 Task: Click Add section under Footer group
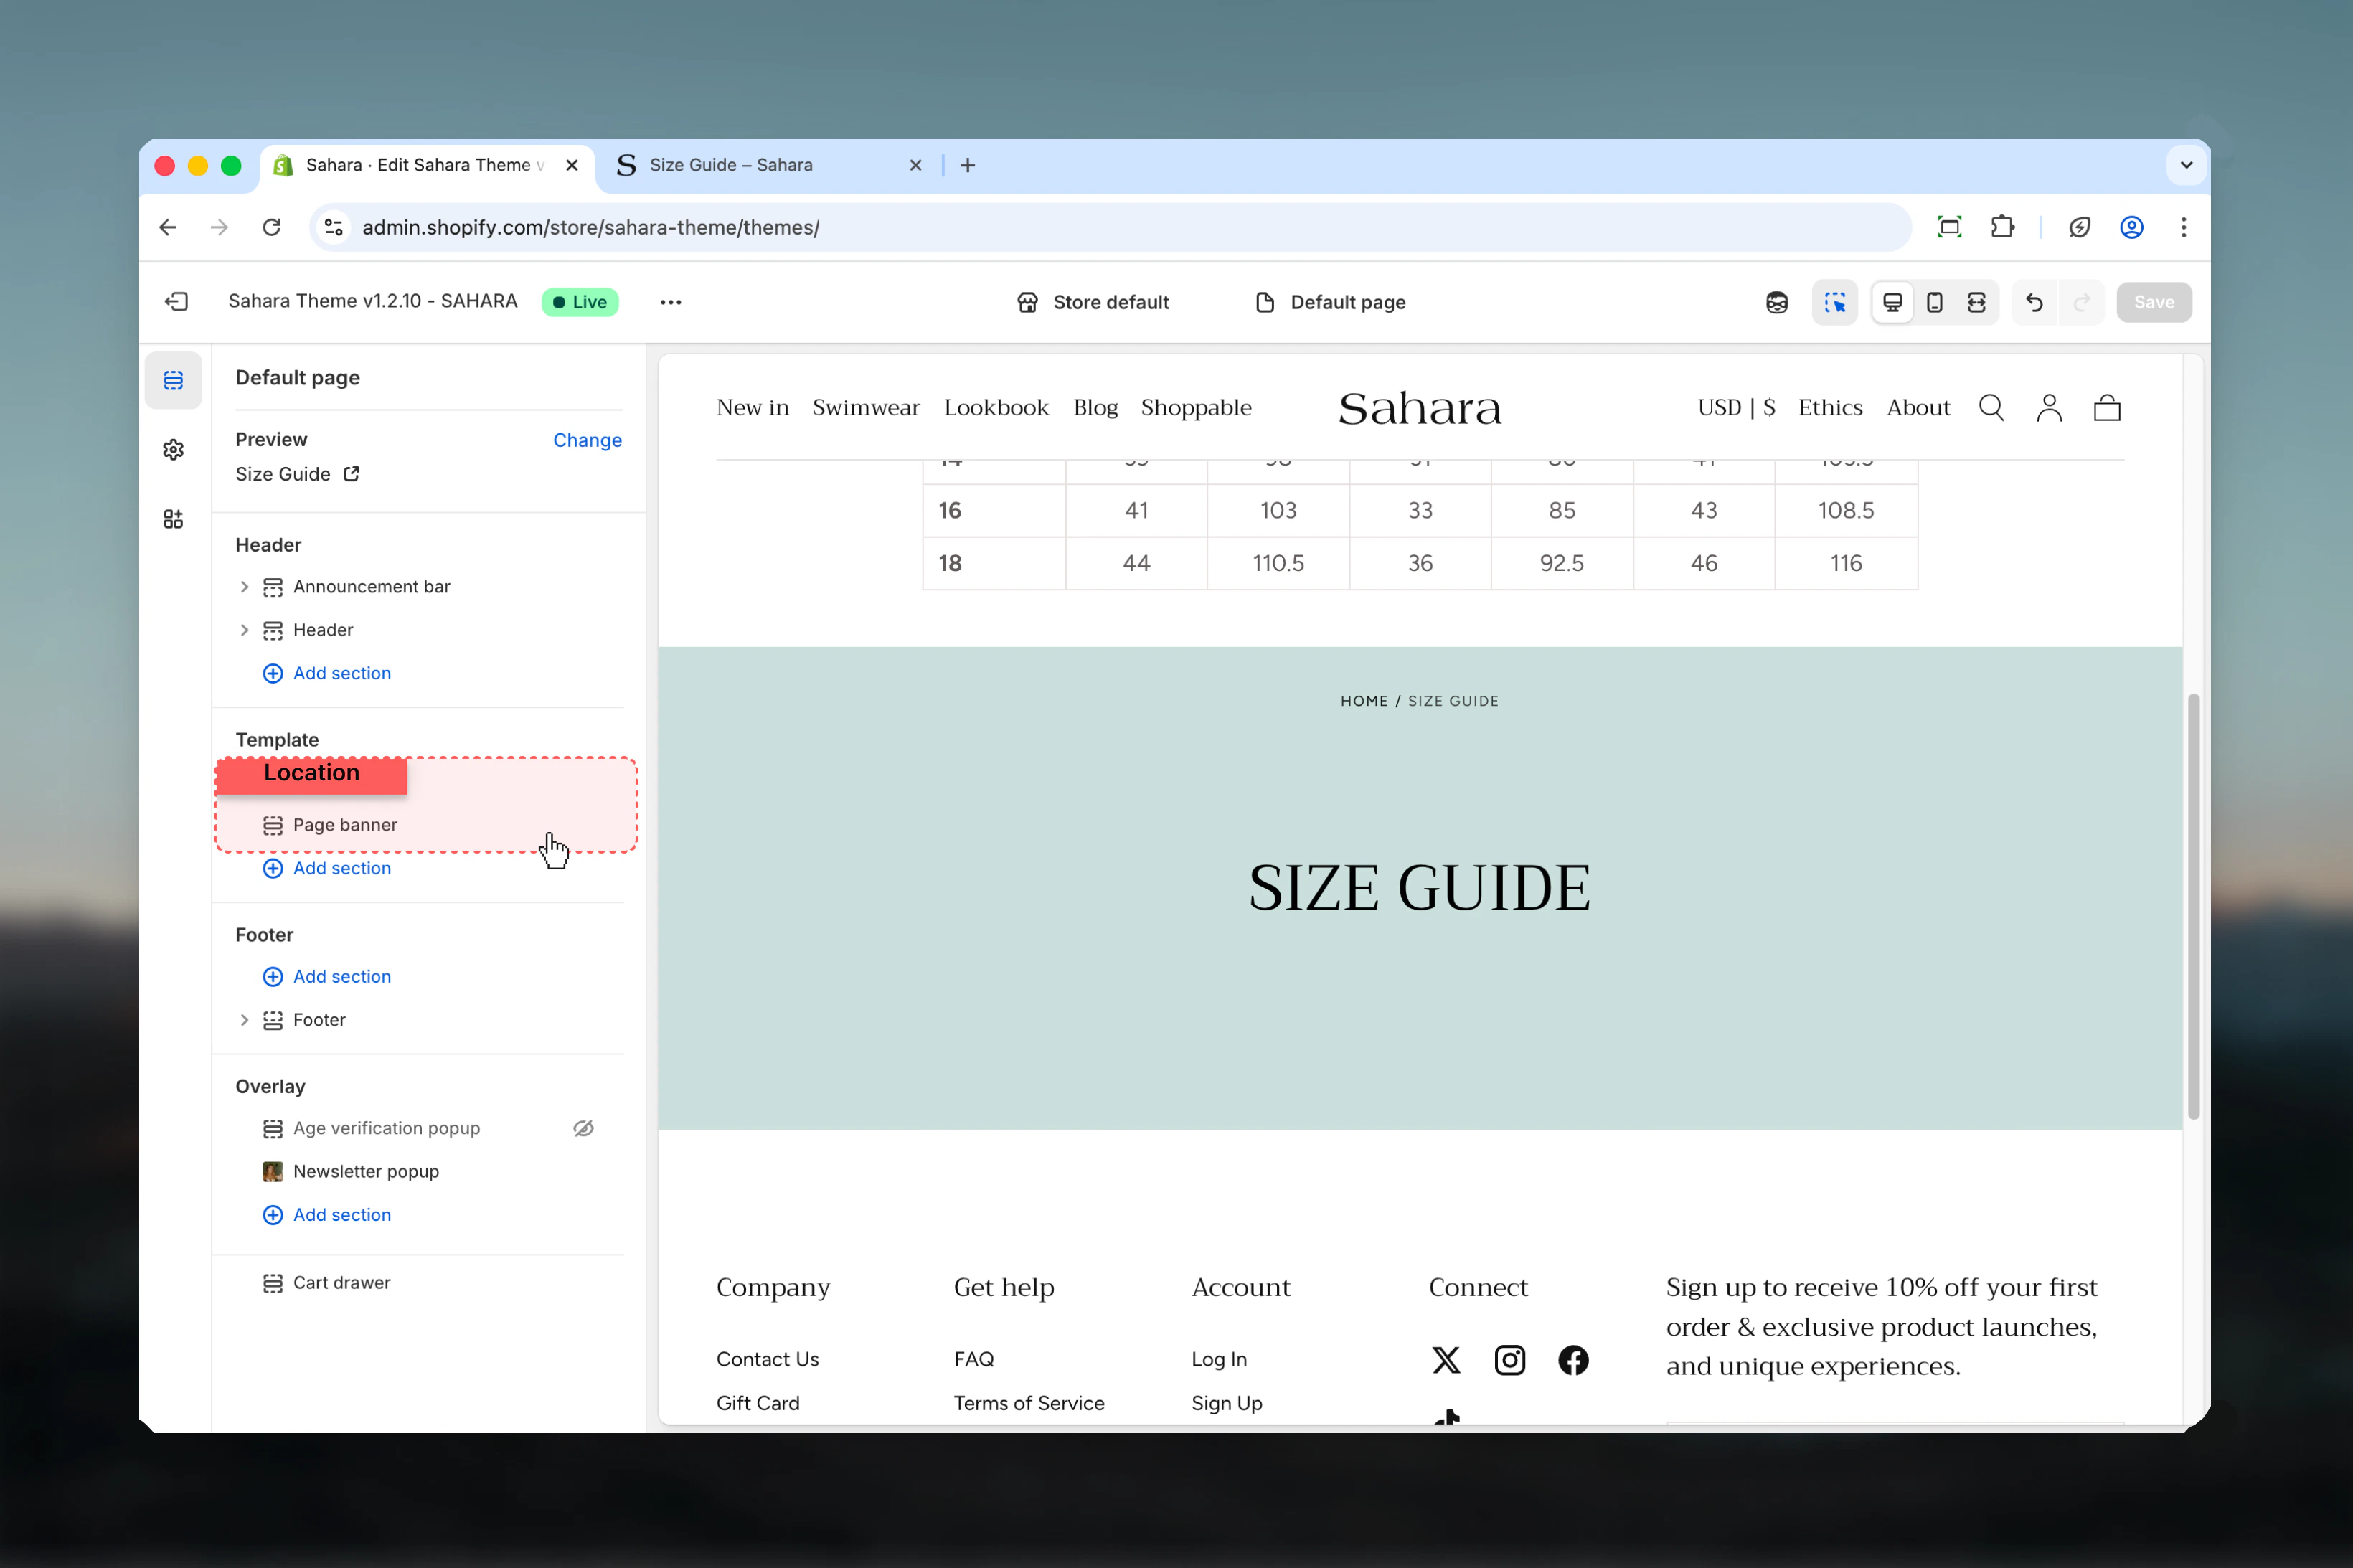point(326,977)
